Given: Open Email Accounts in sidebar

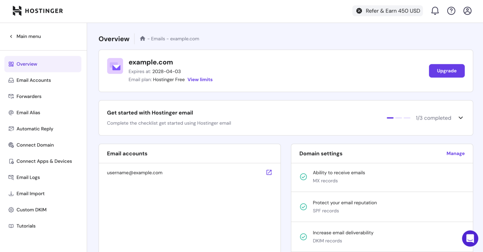Looking at the screenshot, I should pos(34,80).
